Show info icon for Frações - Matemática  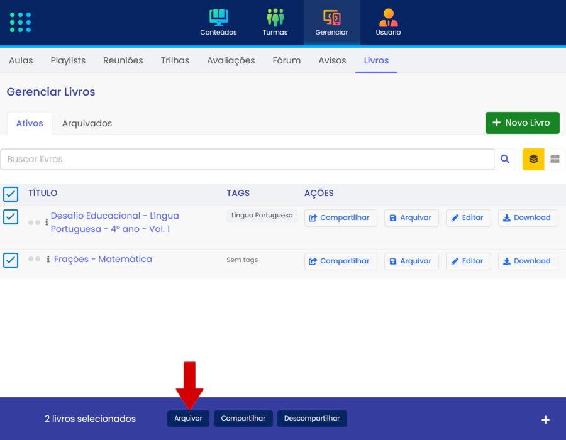[48, 260]
